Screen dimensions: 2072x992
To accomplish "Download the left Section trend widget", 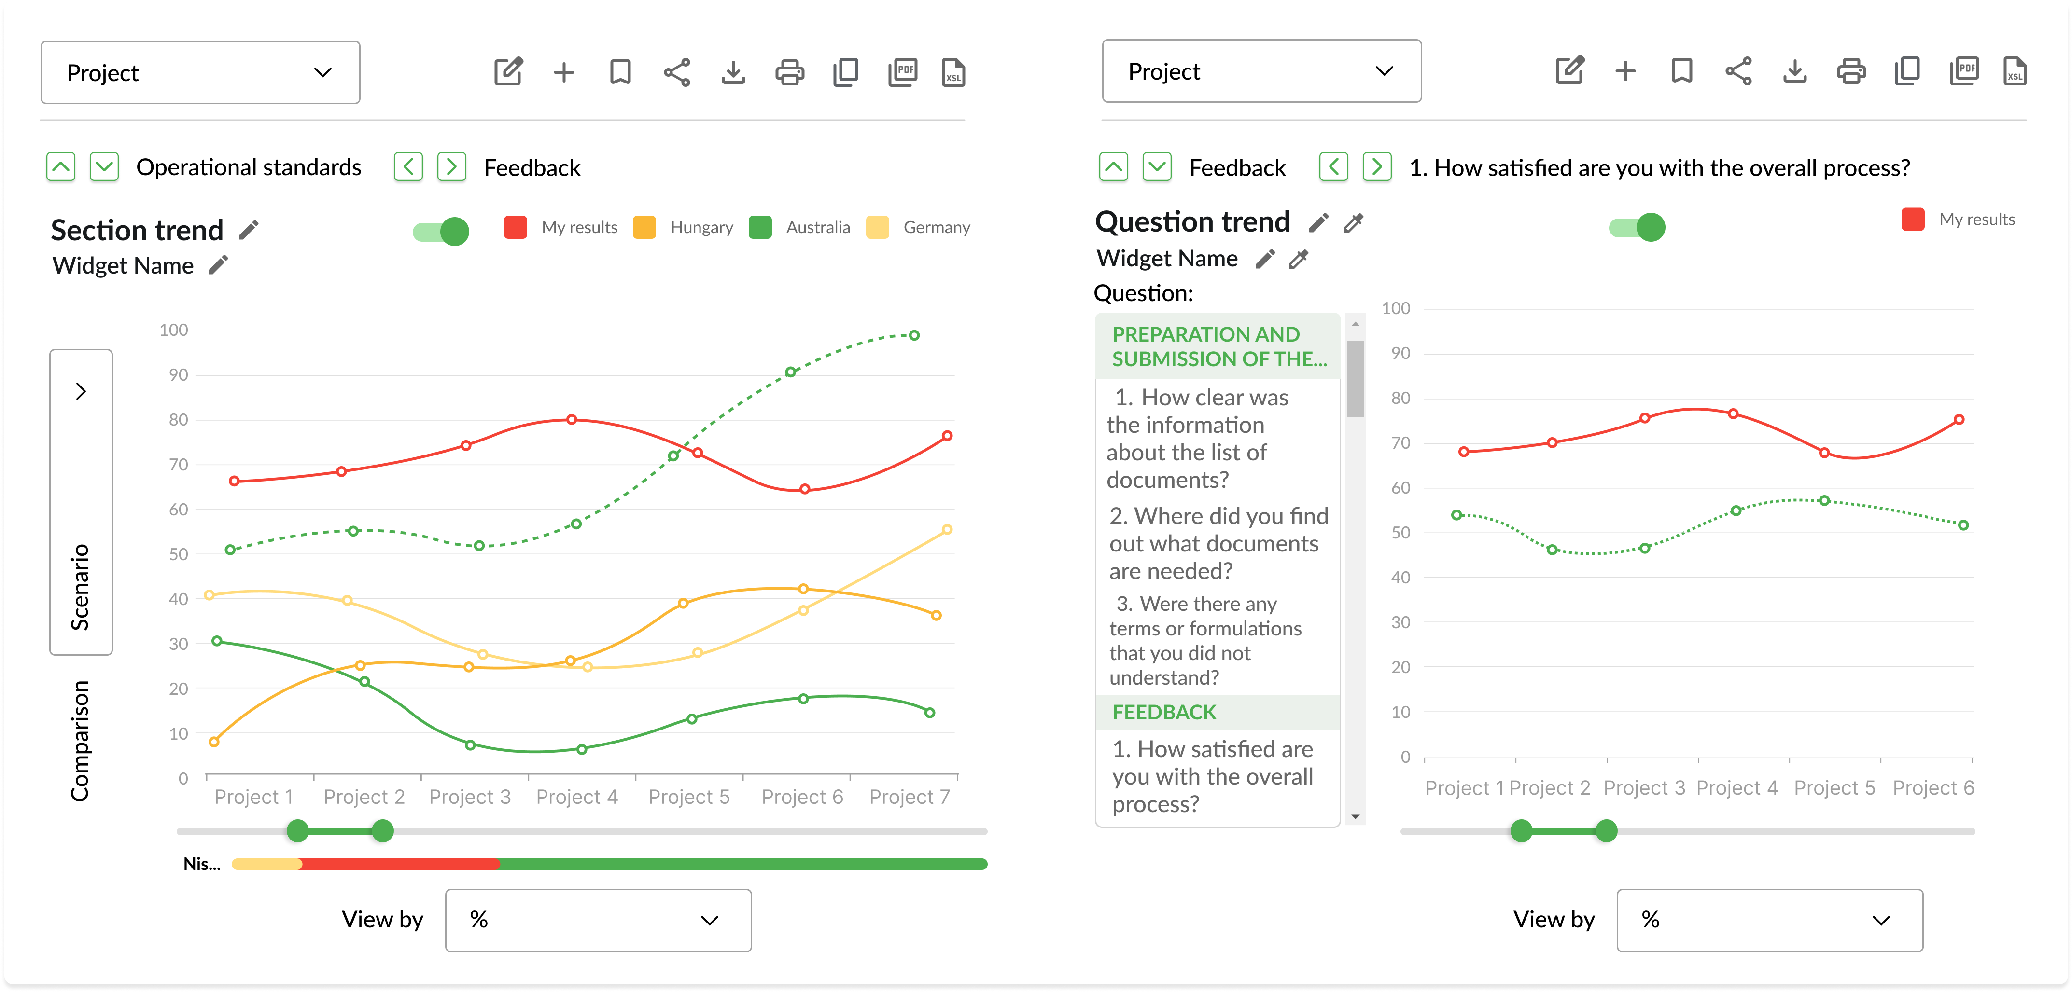I will [x=733, y=72].
